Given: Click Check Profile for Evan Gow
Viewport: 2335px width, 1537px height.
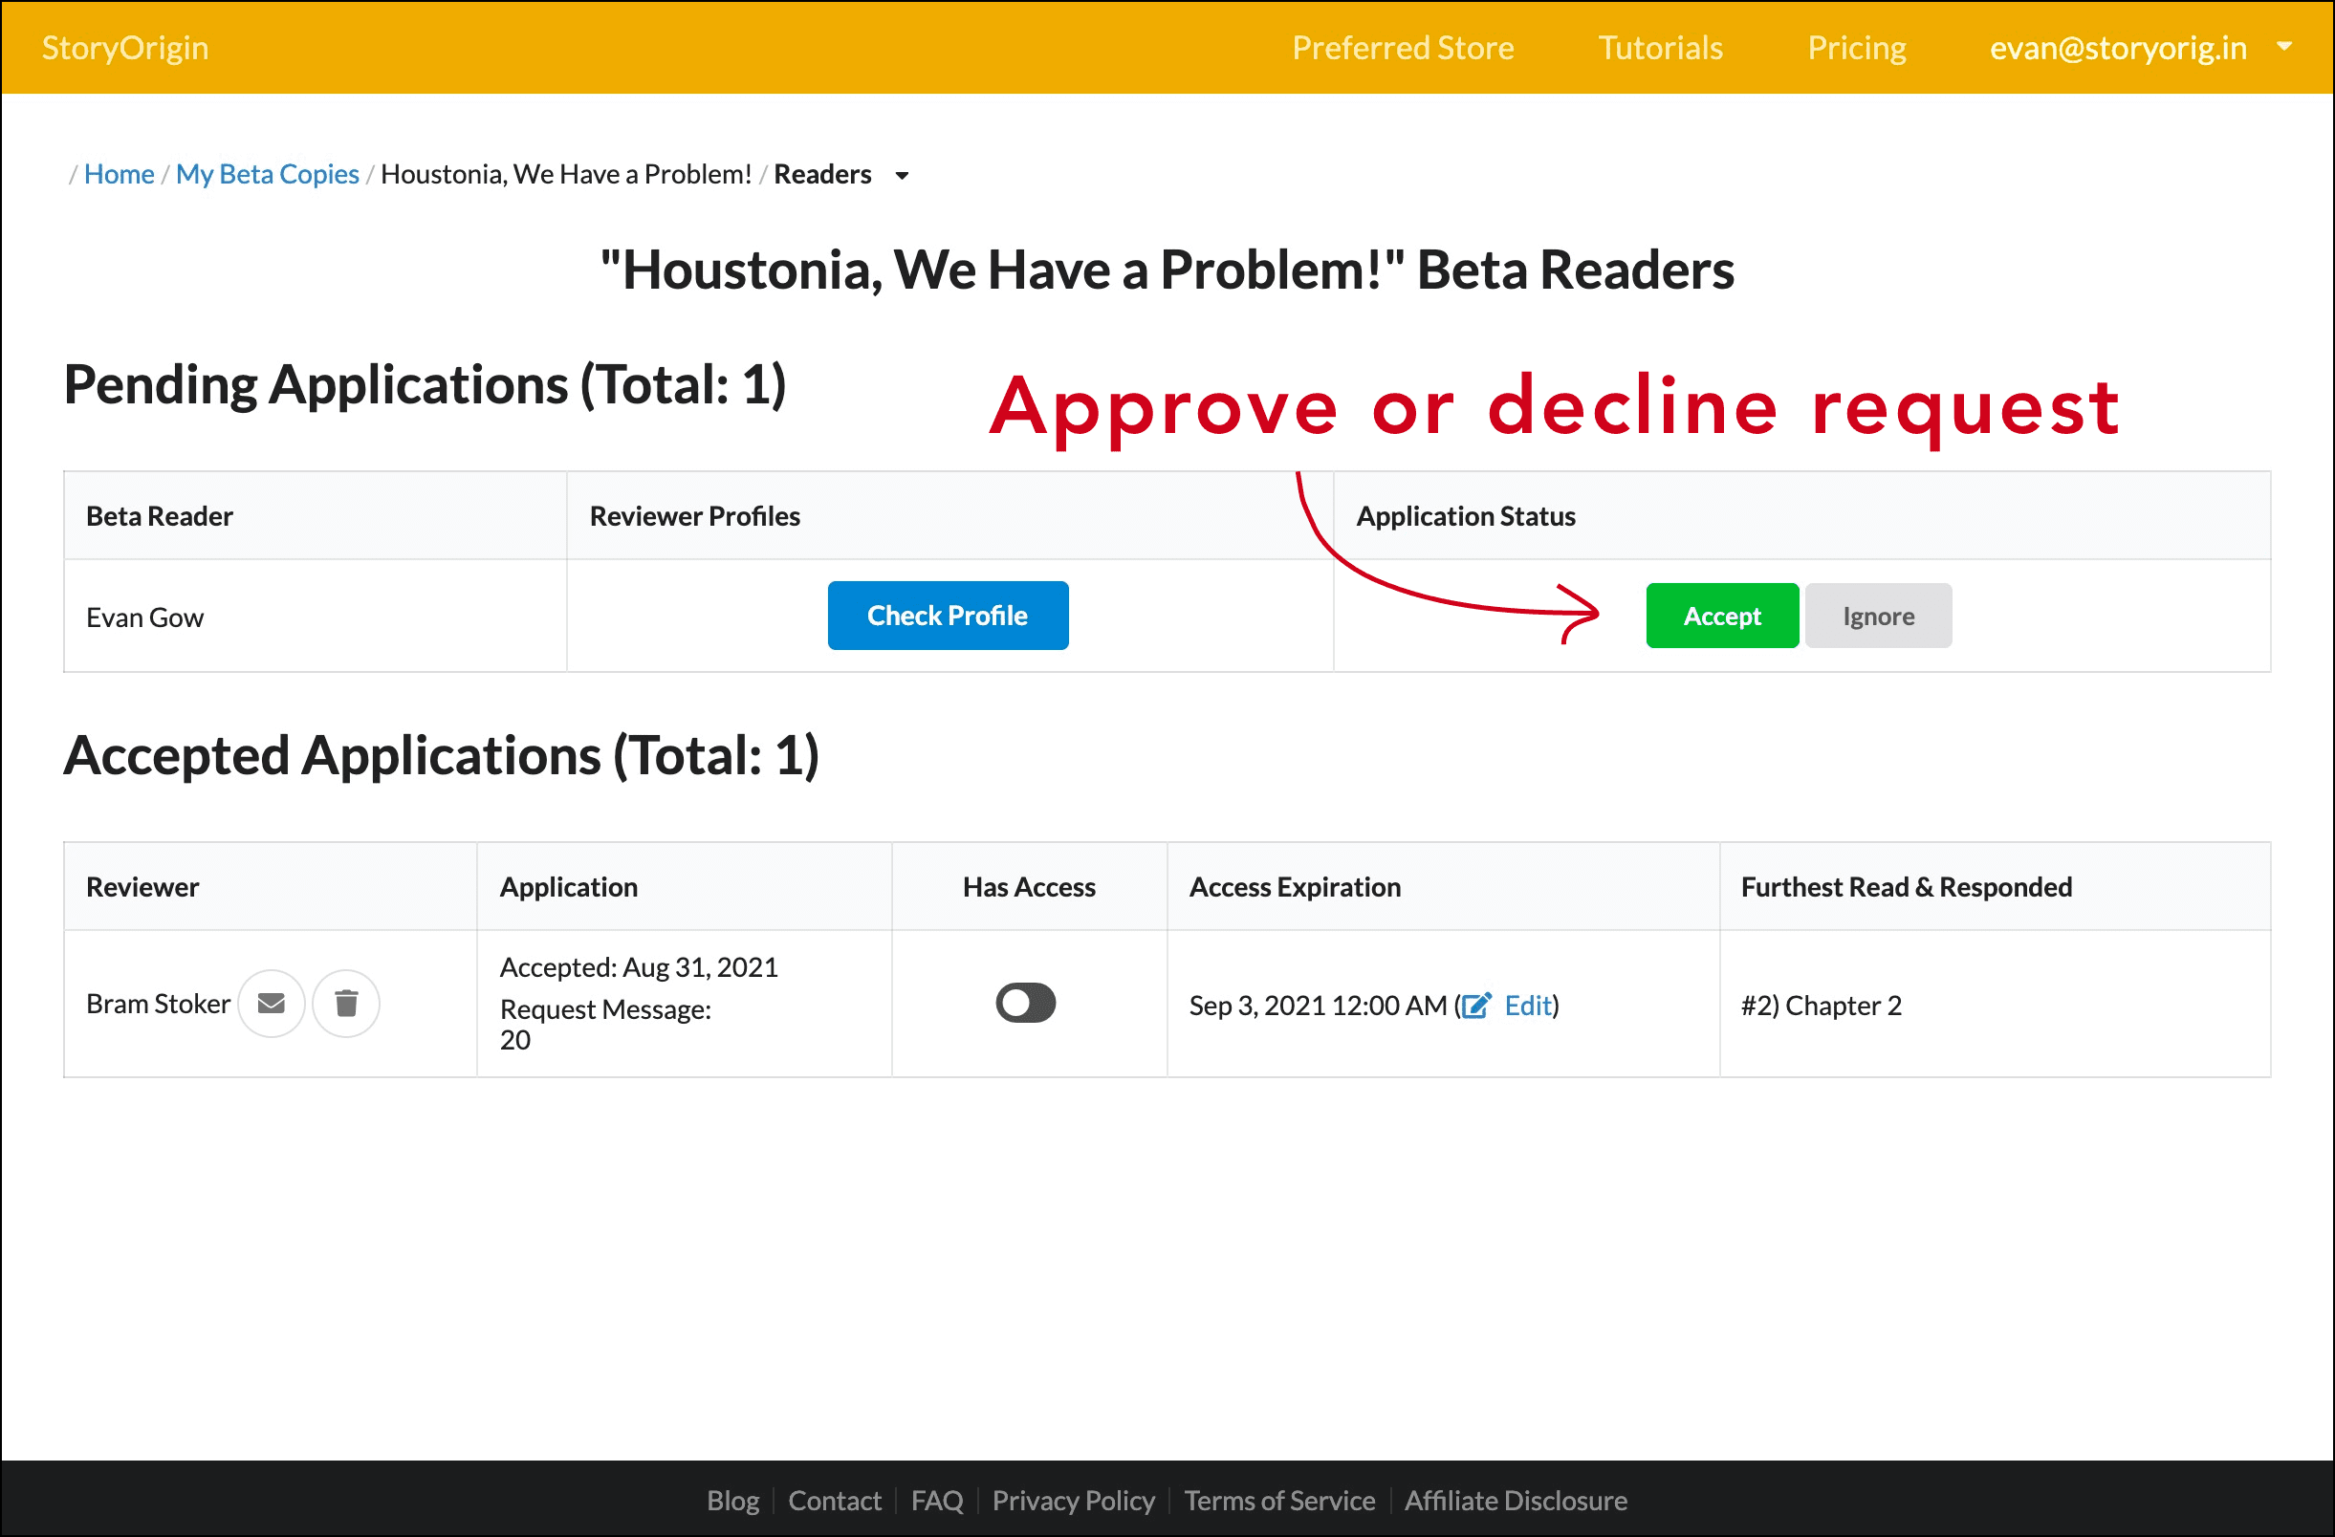Looking at the screenshot, I should [x=947, y=615].
